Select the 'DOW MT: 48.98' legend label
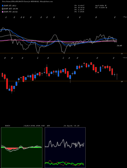 tap(11, 9)
